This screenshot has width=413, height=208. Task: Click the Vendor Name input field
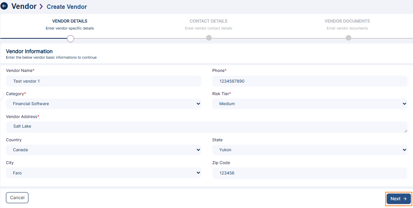pyautogui.click(x=103, y=81)
